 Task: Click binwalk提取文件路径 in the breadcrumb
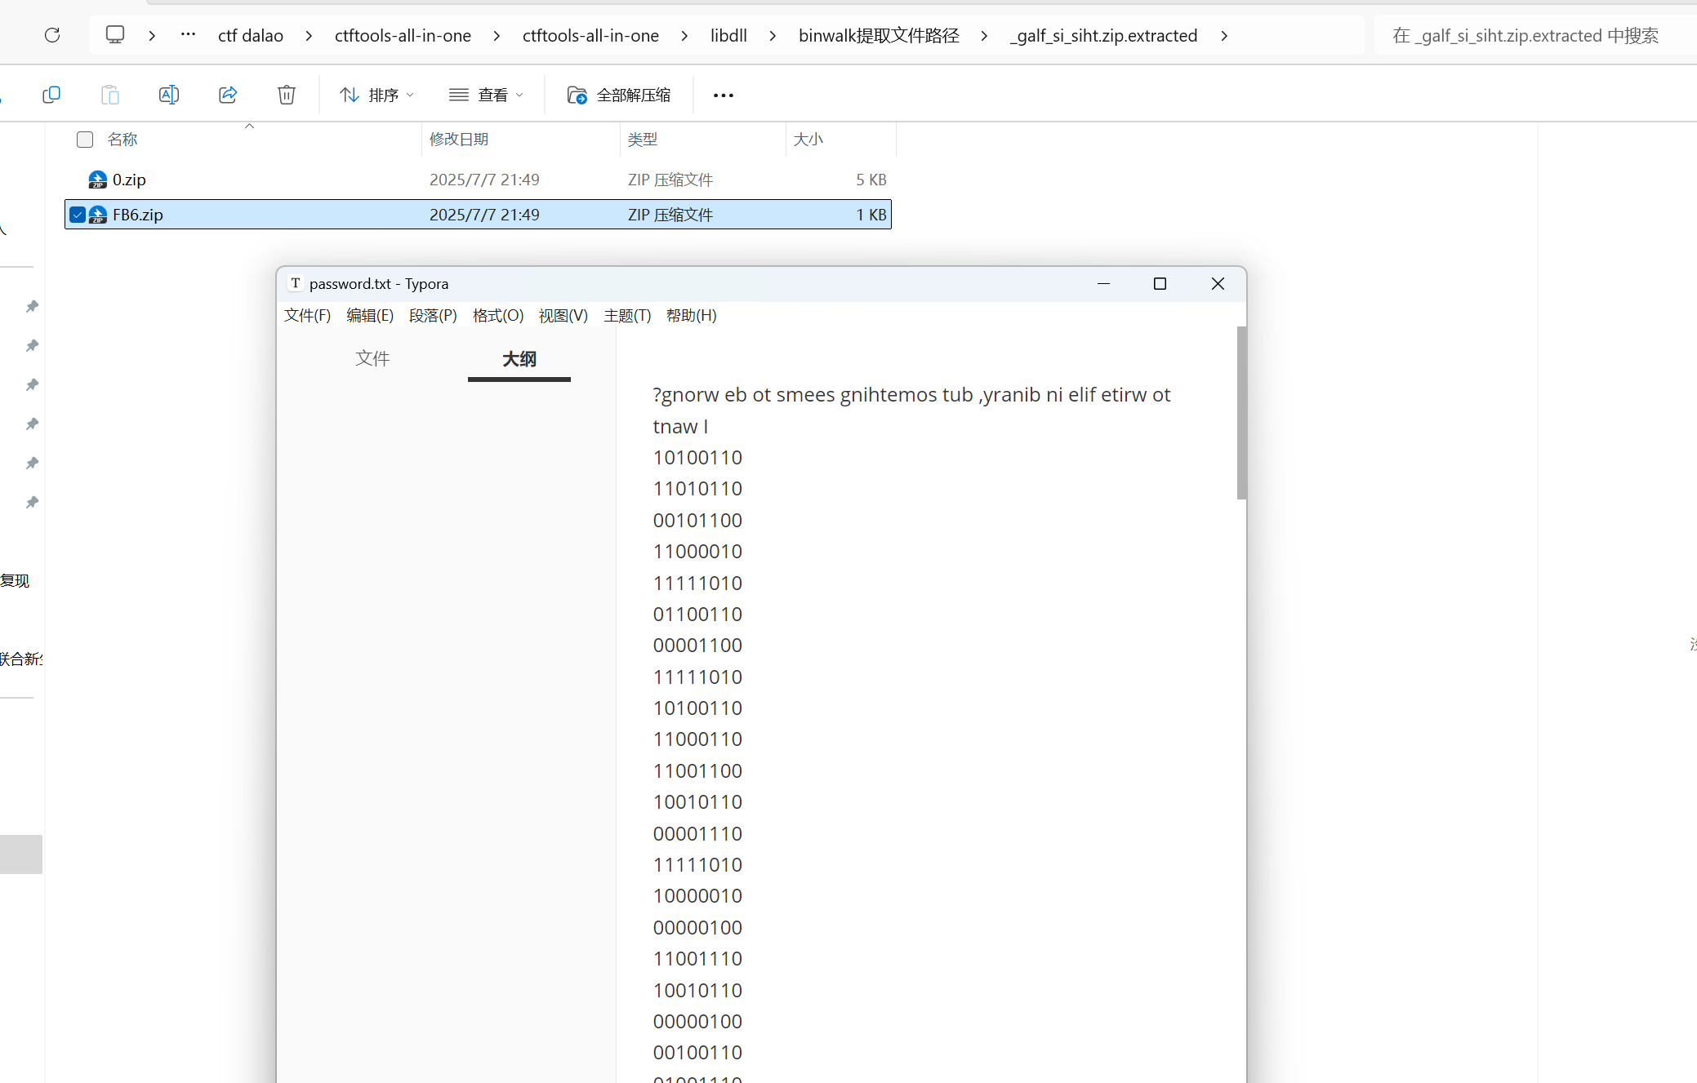coord(879,35)
